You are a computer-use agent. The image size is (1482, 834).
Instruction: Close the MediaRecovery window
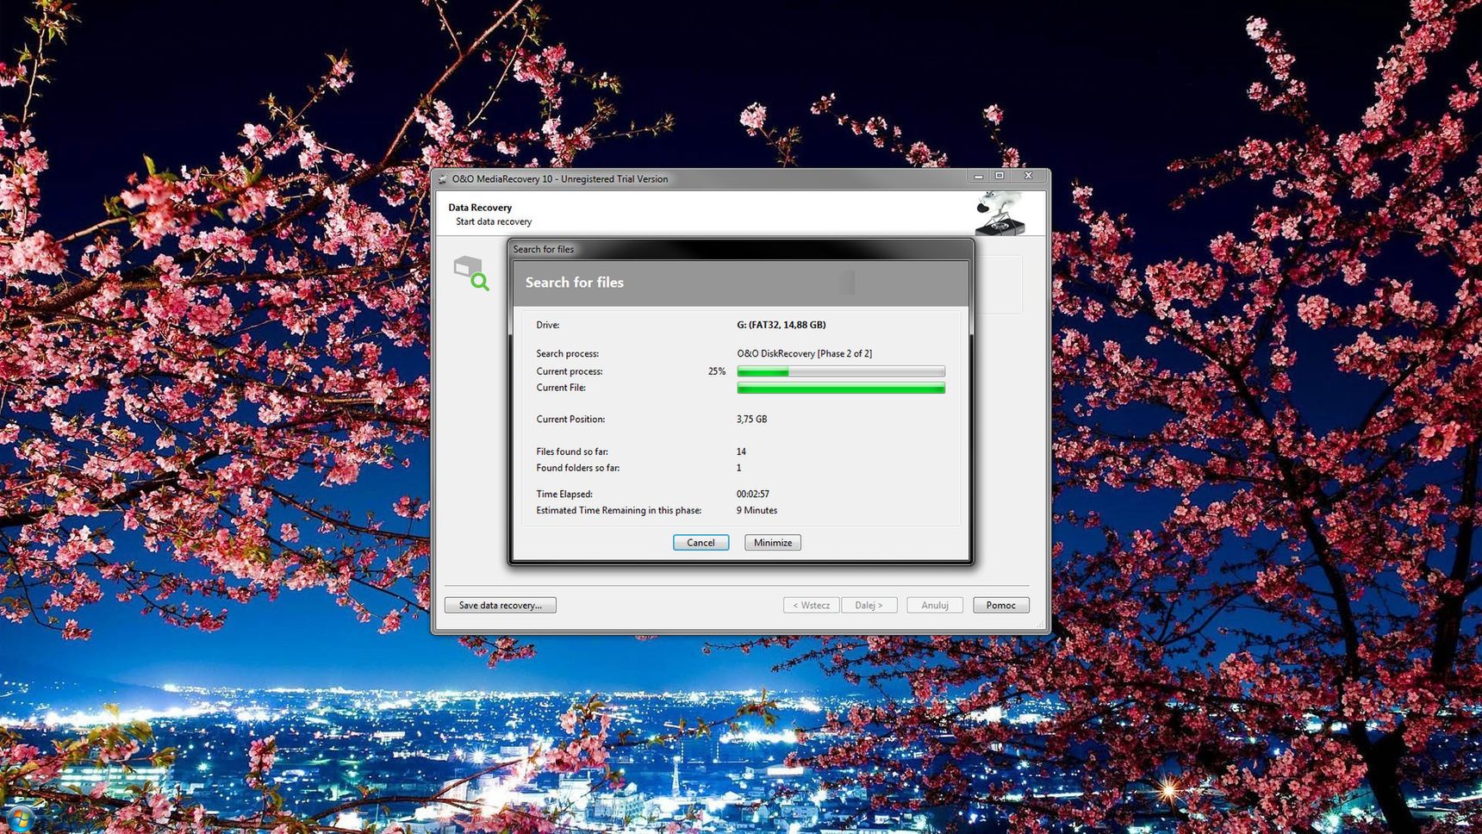click(x=1028, y=176)
